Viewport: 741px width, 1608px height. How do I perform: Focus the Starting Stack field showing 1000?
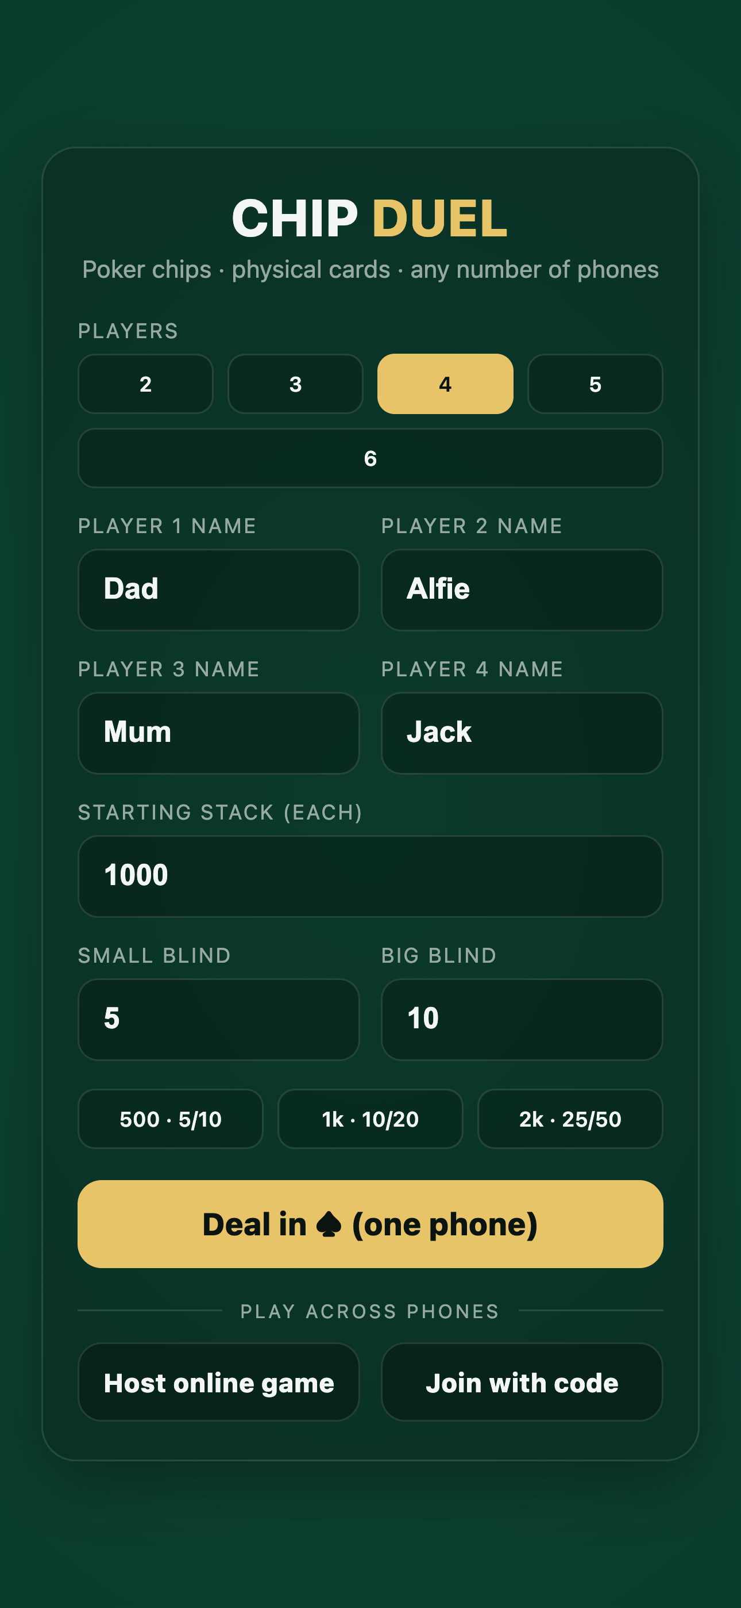click(370, 876)
